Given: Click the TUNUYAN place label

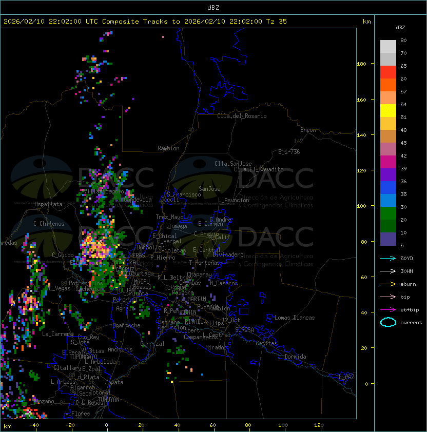Looking at the screenshot, I should pyautogui.click(x=109, y=400).
